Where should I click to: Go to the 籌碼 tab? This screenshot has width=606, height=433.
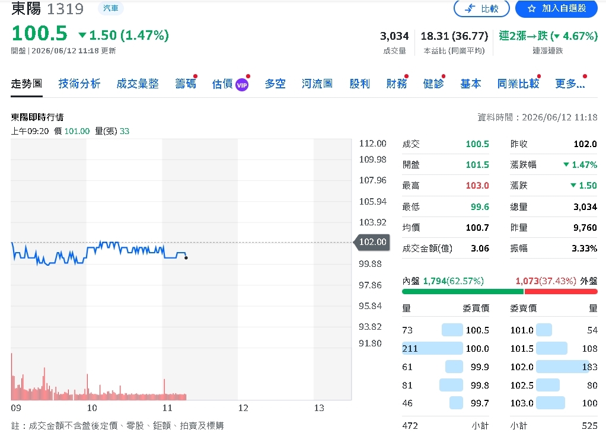click(186, 84)
